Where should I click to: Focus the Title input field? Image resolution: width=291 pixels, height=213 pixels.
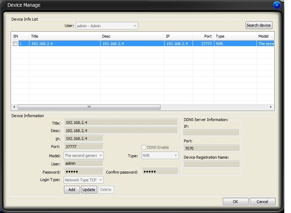121,122
